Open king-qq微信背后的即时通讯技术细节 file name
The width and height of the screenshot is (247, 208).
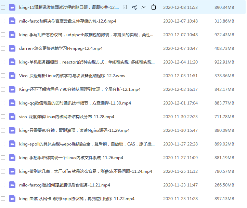pos(75,103)
